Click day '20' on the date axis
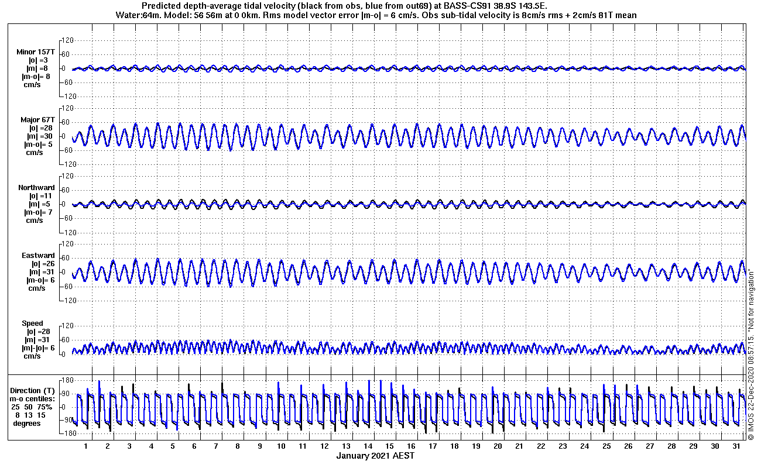 [x=498, y=446]
